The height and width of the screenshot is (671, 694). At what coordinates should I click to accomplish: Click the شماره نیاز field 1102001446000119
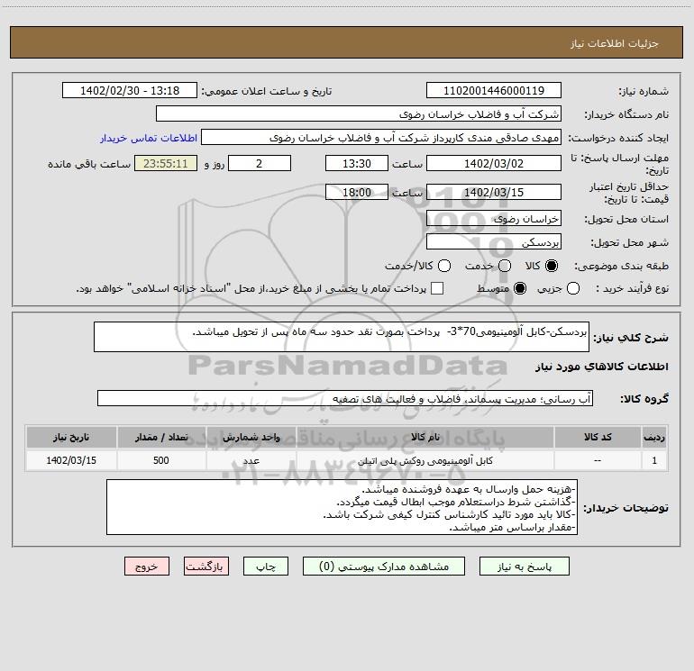click(494, 91)
